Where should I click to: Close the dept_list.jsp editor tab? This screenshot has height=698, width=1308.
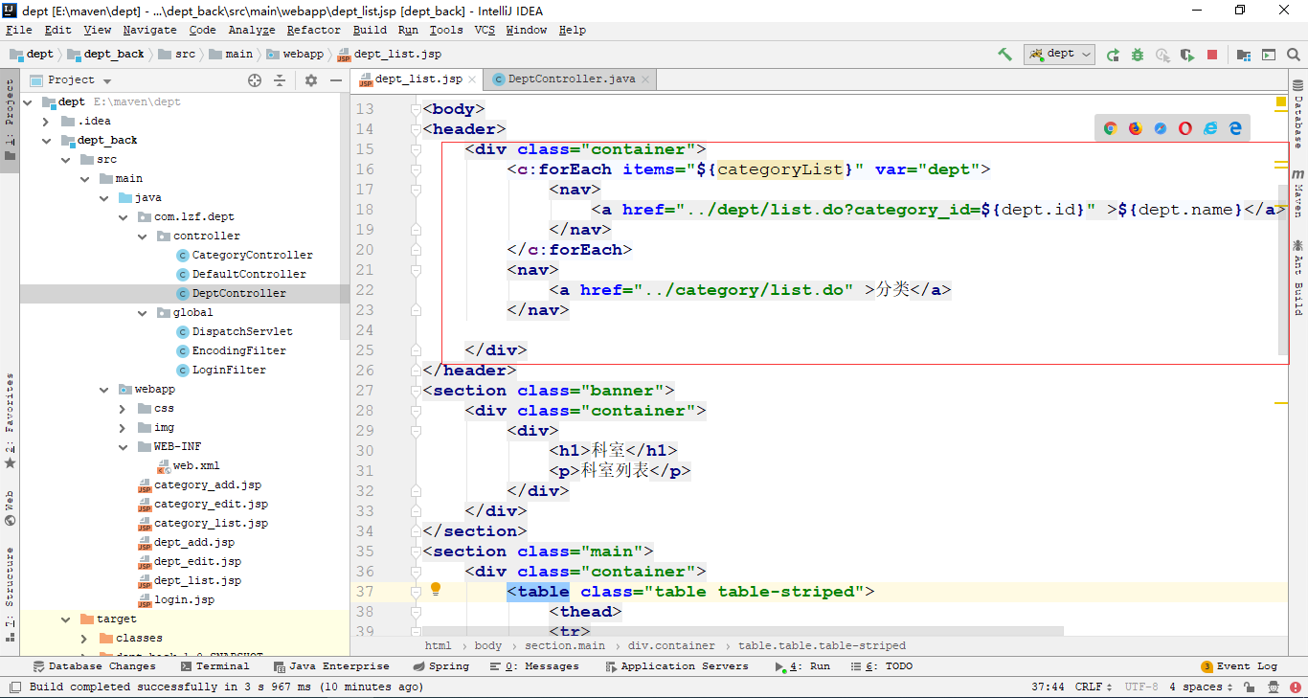coord(473,79)
